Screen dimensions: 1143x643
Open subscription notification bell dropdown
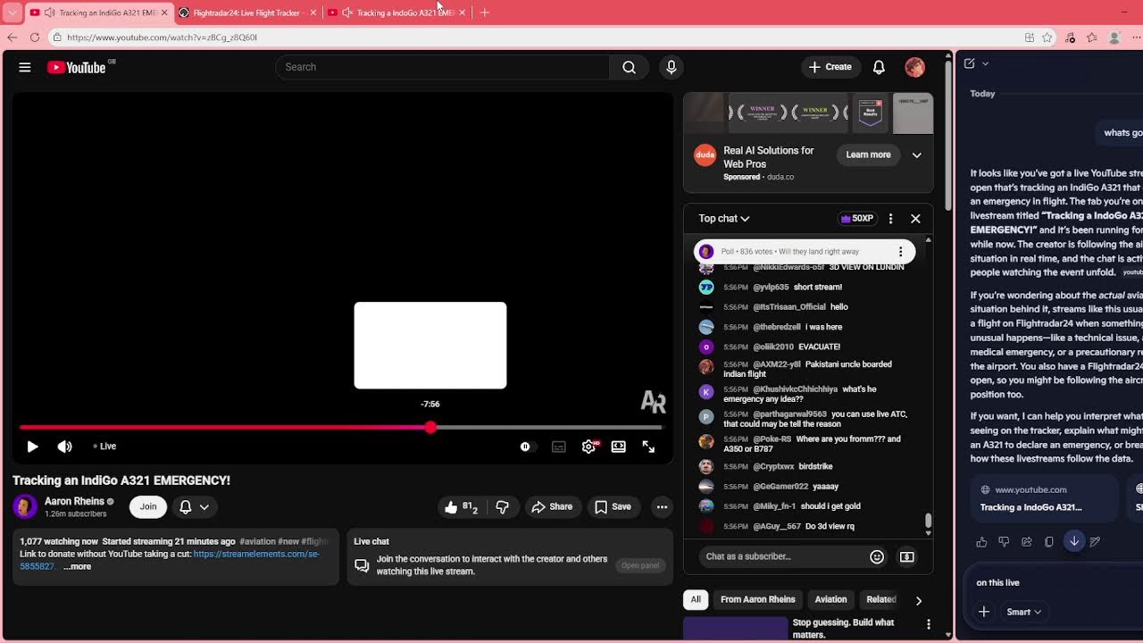coord(195,507)
